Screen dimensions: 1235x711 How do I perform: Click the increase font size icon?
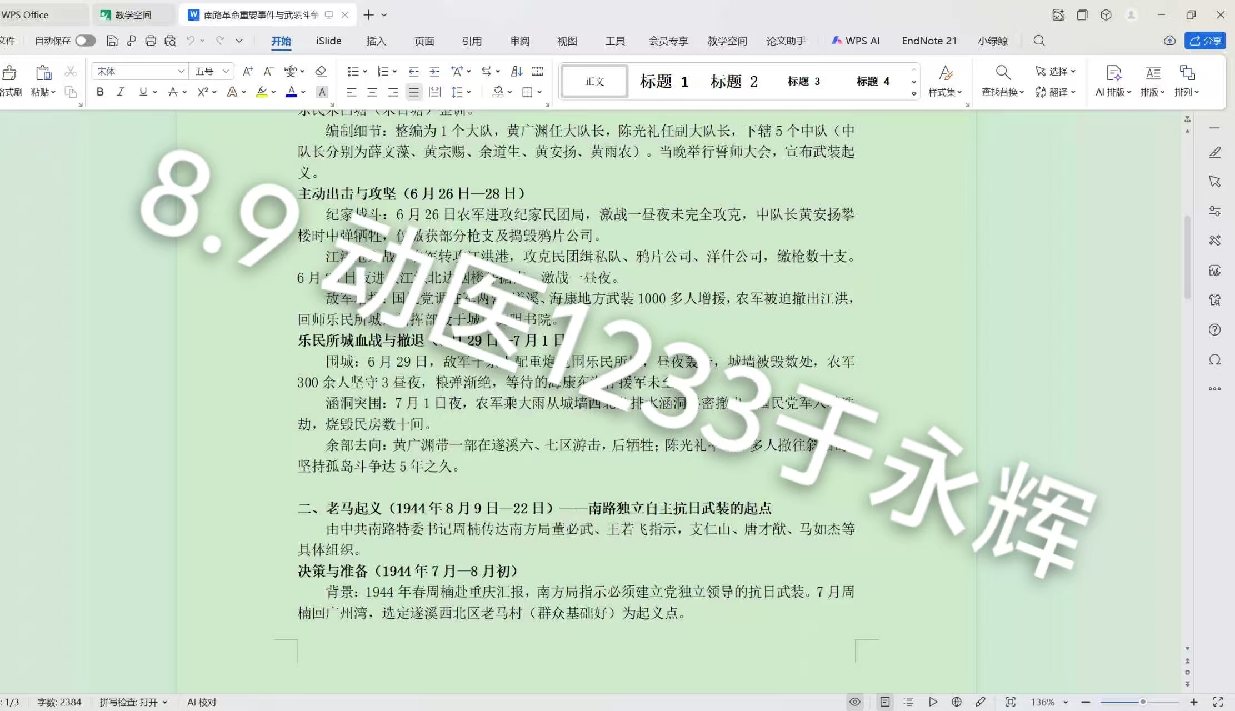tap(248, 71)
